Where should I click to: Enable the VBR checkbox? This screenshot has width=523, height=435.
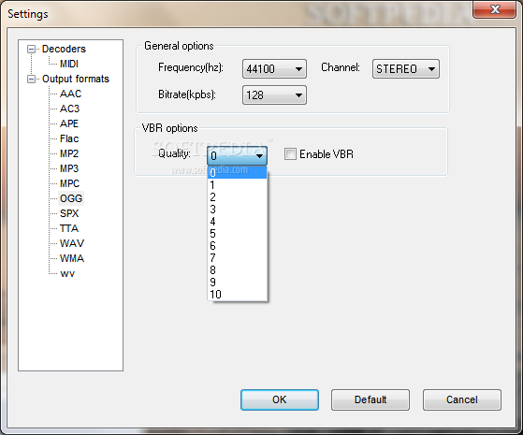pyautogui.click(x=290, y=154)
